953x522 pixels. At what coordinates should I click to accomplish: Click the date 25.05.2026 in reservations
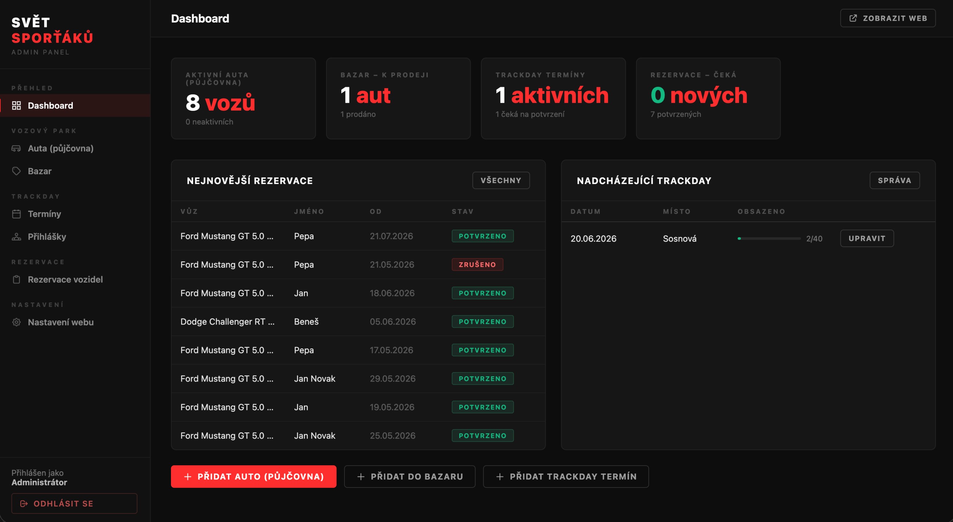[x=393, y=436]
